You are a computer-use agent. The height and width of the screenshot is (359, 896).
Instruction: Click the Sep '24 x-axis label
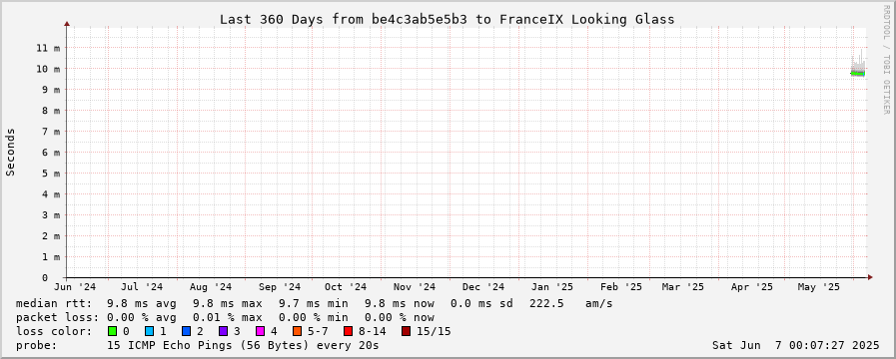(x=280, y=287)
